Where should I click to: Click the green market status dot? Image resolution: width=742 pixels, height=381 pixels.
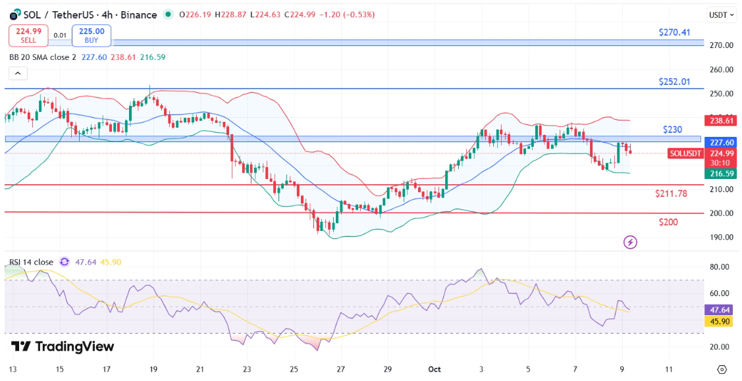tap(169, 14)
